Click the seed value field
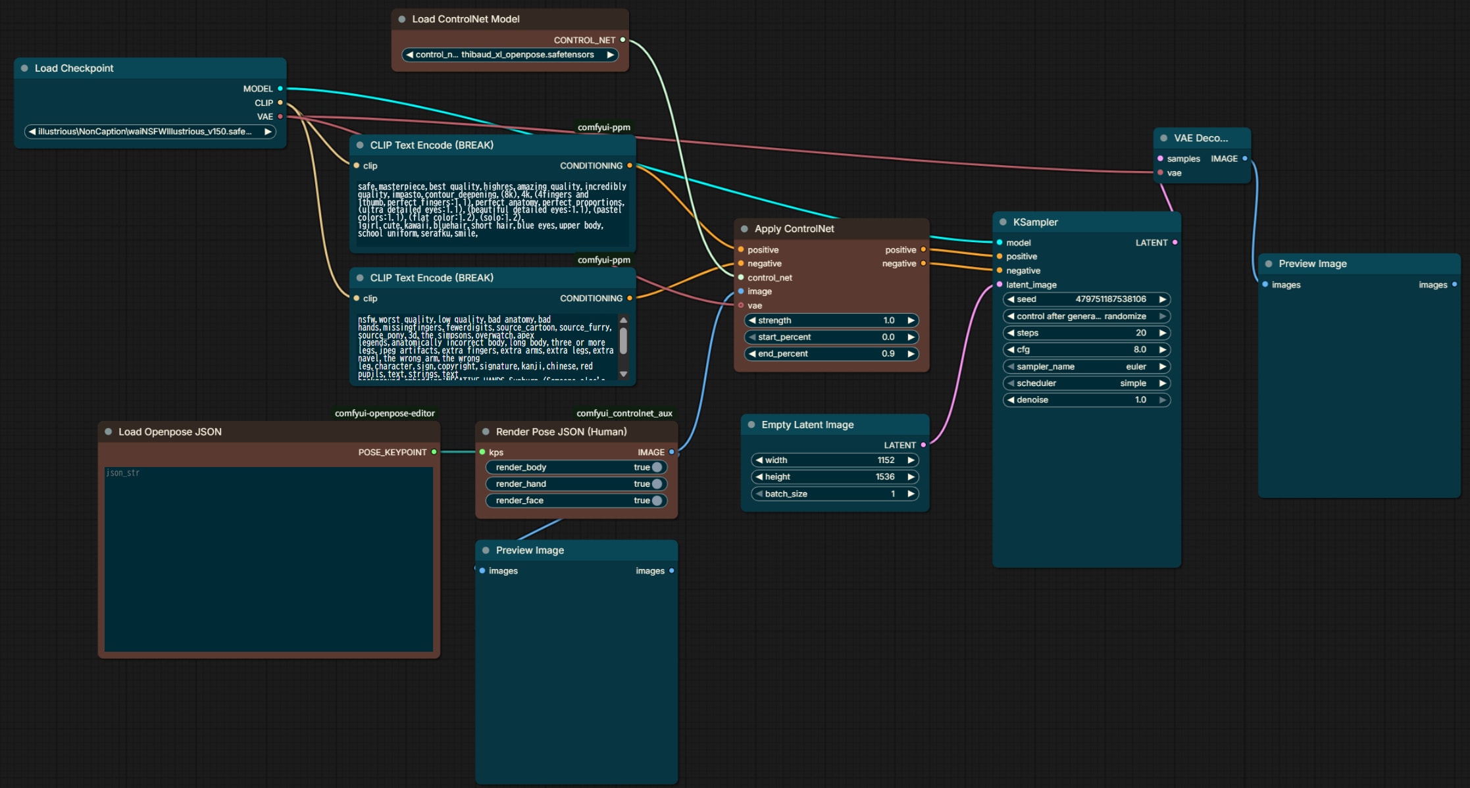 click(1086, 299)
